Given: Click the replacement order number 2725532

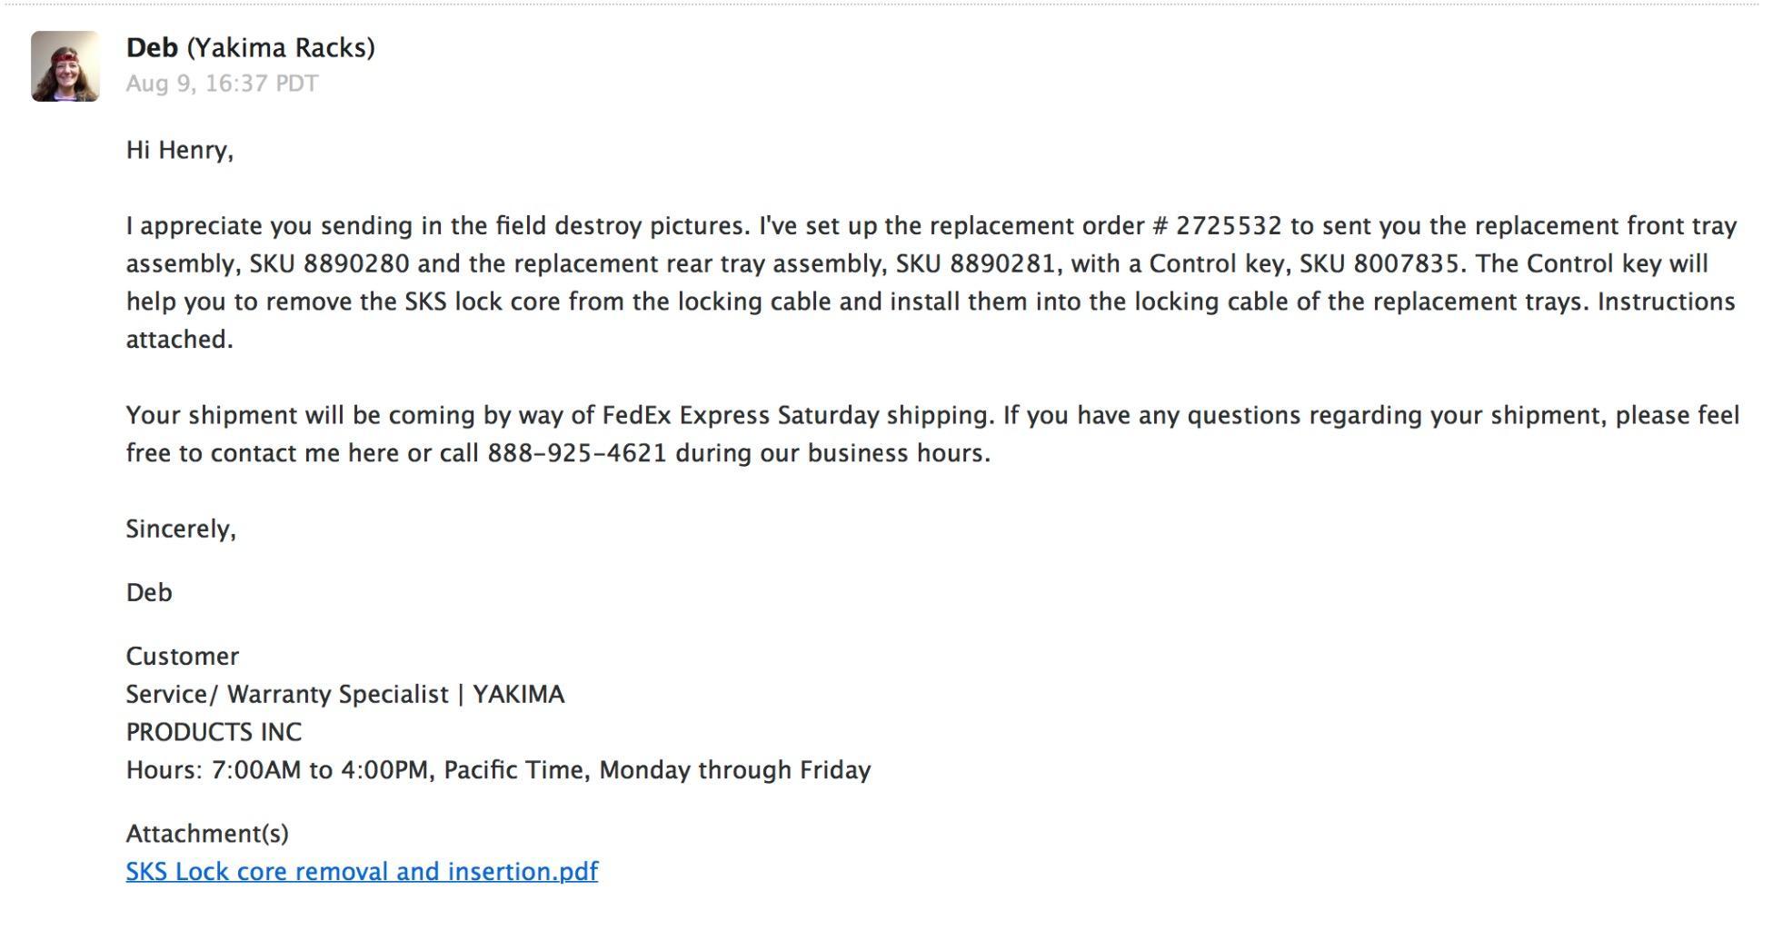Looking at the screenshot, I should pos(1229,226).
